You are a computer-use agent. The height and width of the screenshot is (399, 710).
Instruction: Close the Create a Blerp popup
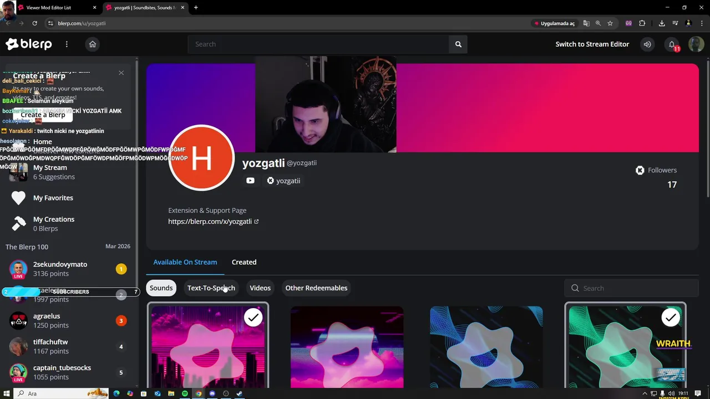coord(121,73)
